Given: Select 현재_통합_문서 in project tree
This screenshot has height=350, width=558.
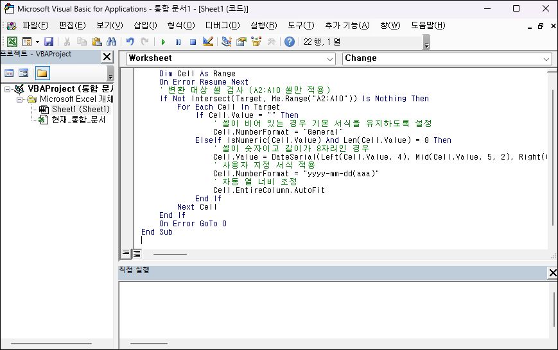Looking at the screenshot, I should 78,120.
